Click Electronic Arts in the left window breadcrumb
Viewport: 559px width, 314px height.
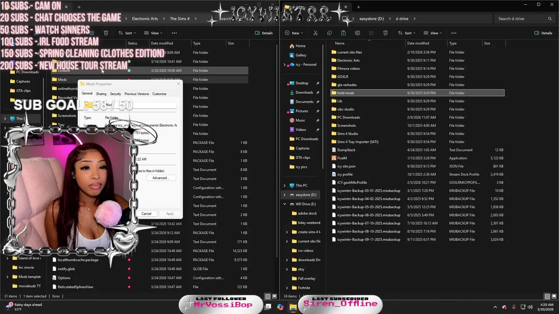coord(145,19)
